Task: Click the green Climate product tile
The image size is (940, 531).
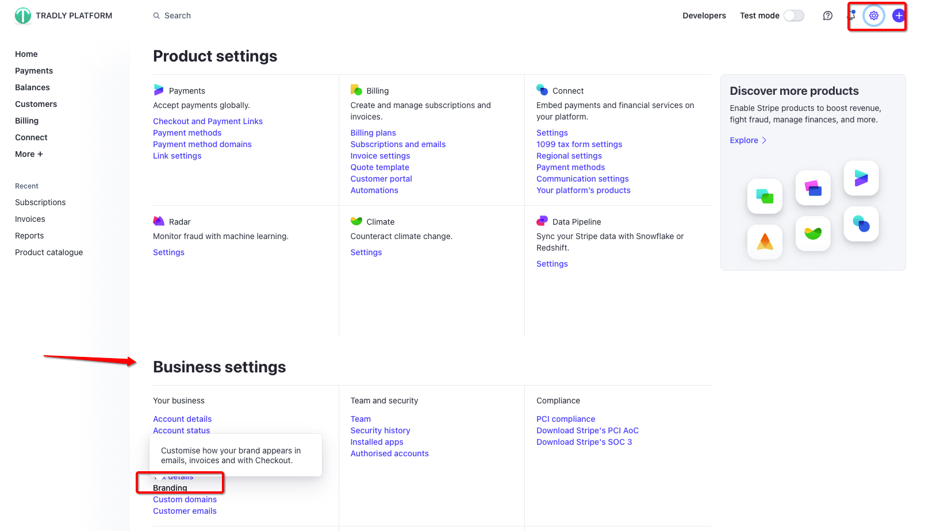Action: coord(813,233)
